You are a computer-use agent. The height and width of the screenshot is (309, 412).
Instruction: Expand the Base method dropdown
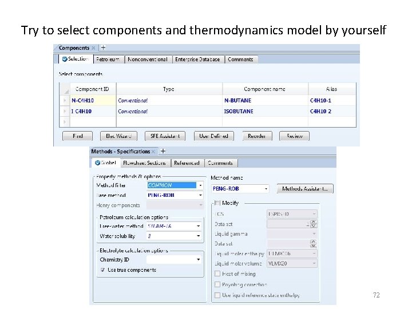click(x=200, y=195)
